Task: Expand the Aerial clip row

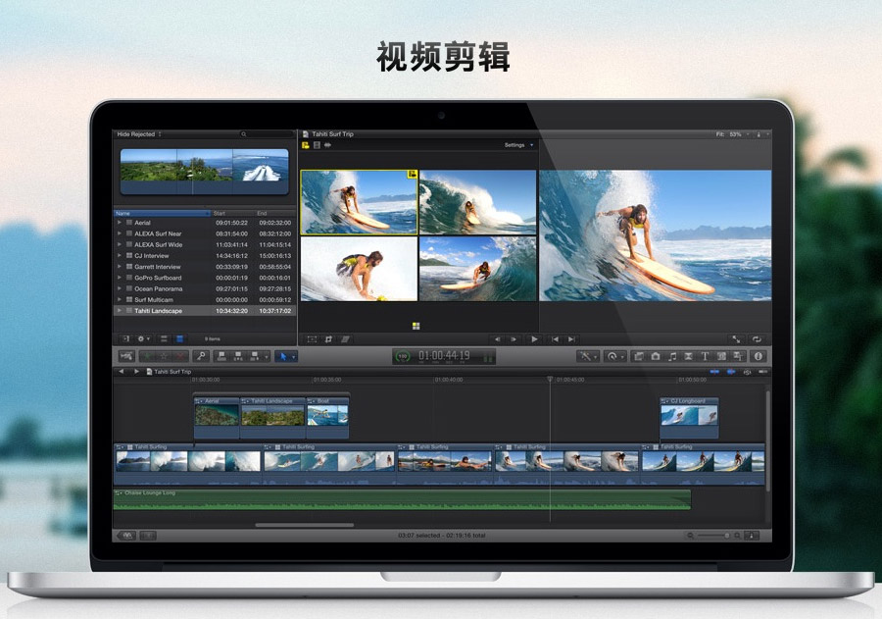Action: (120, 223)
